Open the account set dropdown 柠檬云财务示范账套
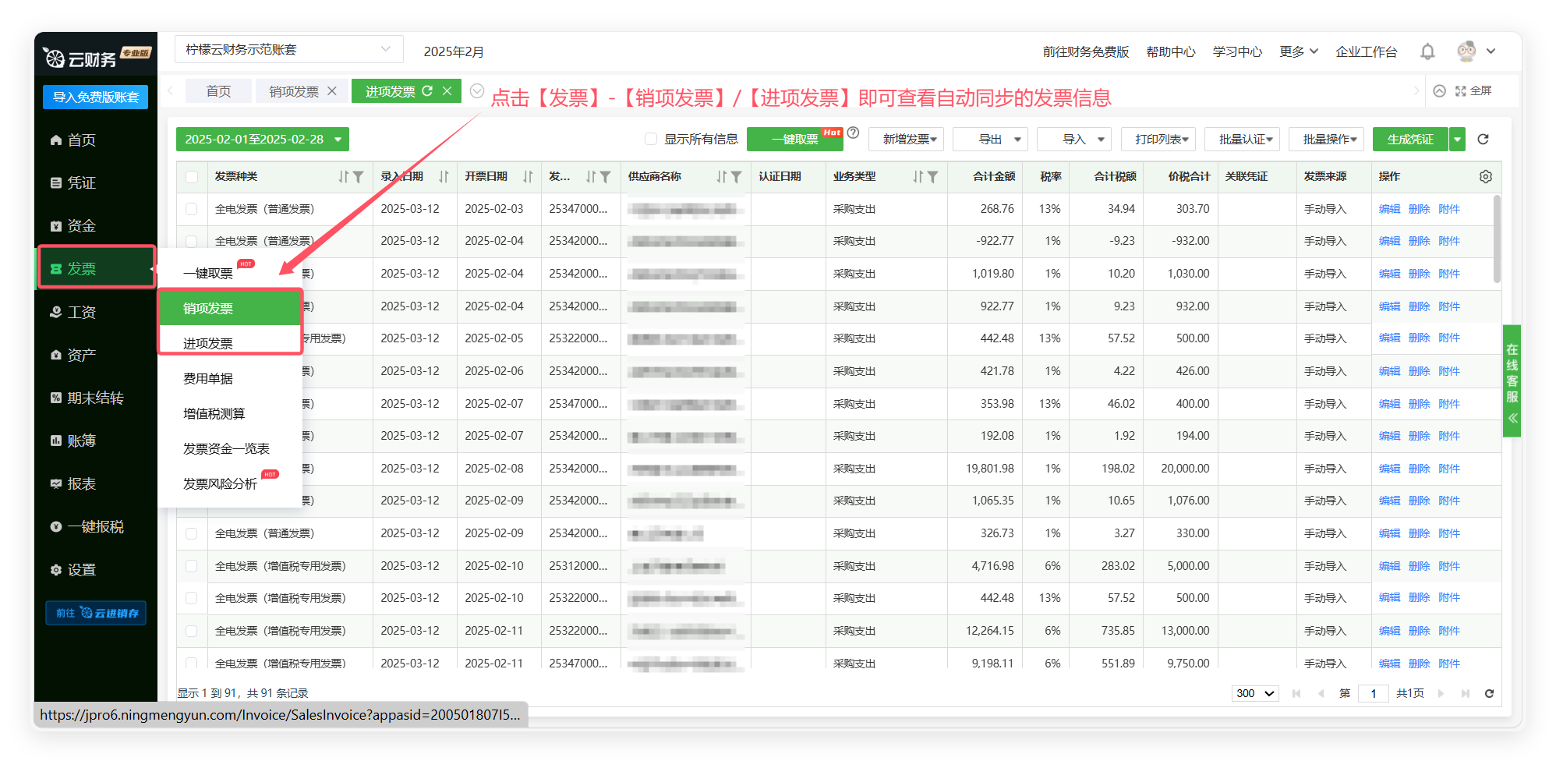 click(x=288, y=49)
